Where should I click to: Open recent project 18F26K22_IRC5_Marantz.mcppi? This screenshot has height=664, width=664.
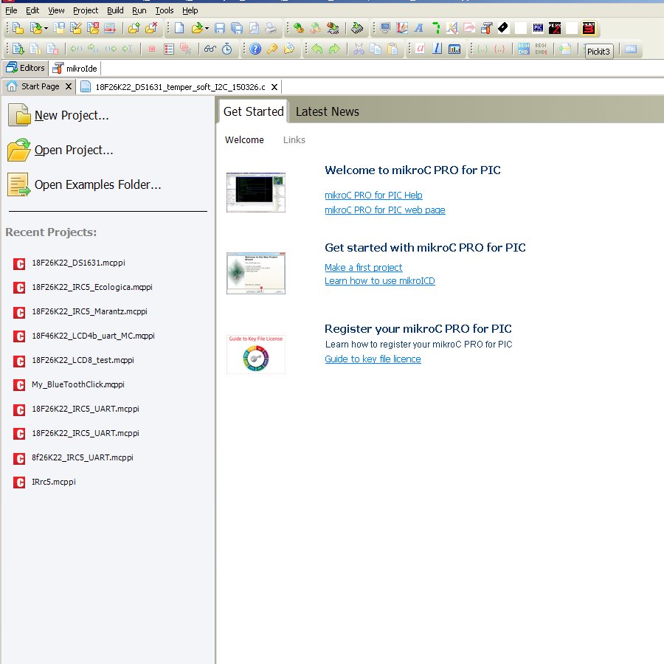point(89,311)
